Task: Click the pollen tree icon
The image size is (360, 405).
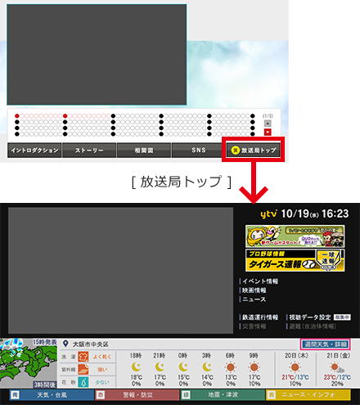Action: coord(83,382)
